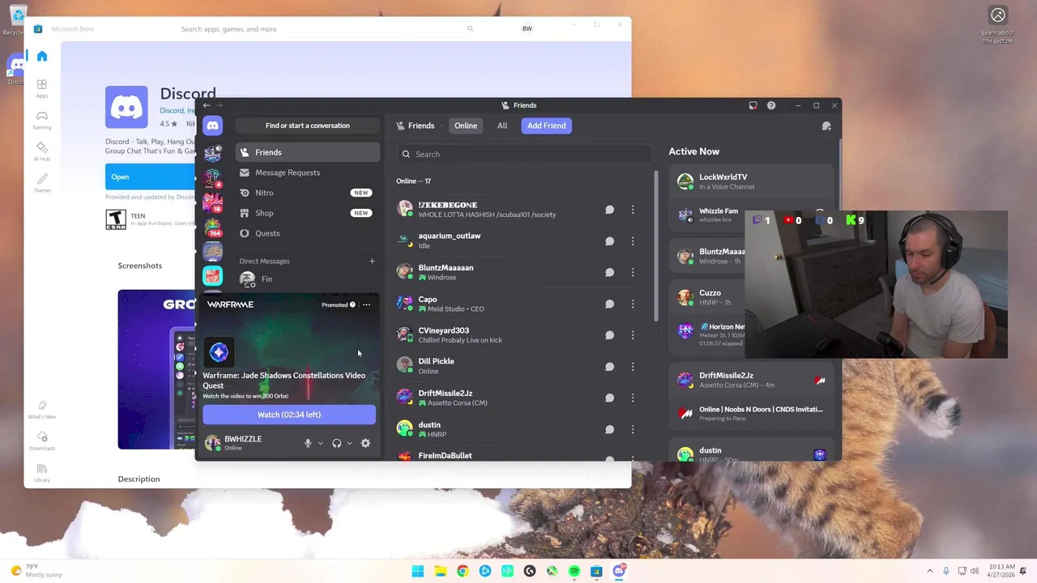This screenshot has height=583, width=1037.
Task: Open the Quests page
Action: [308, 233]
